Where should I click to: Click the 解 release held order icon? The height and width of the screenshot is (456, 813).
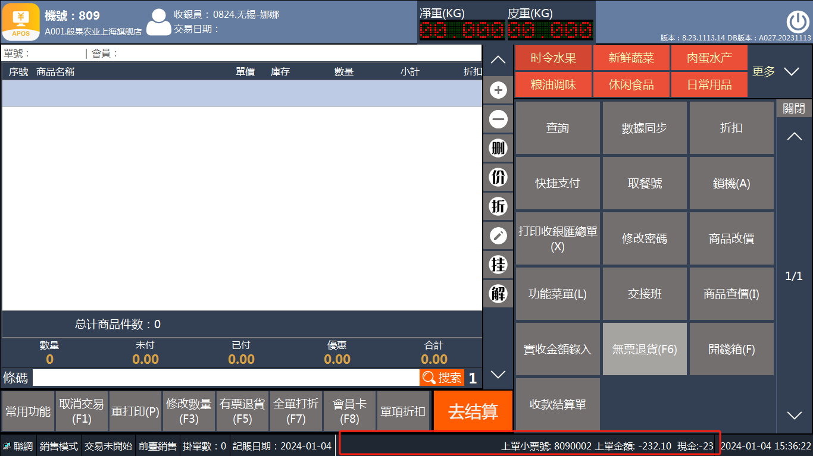pos(498,293)
